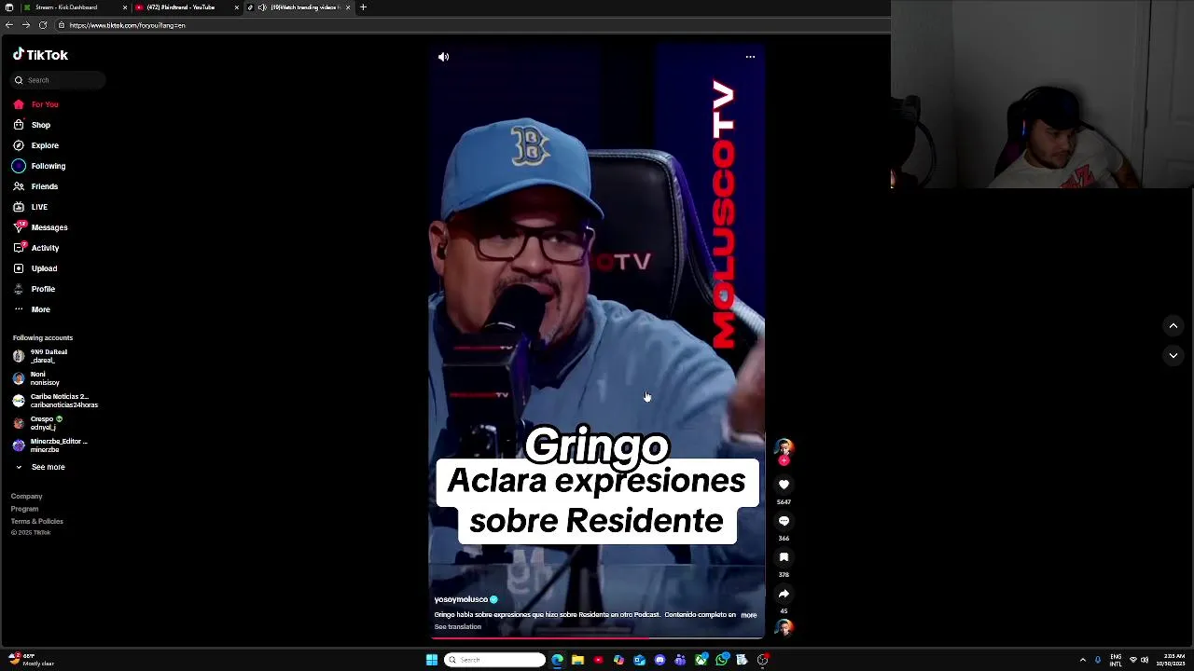Show hidden system tray icons
The height and width of the screenshot is (671, 1194).
(1082, 660)
